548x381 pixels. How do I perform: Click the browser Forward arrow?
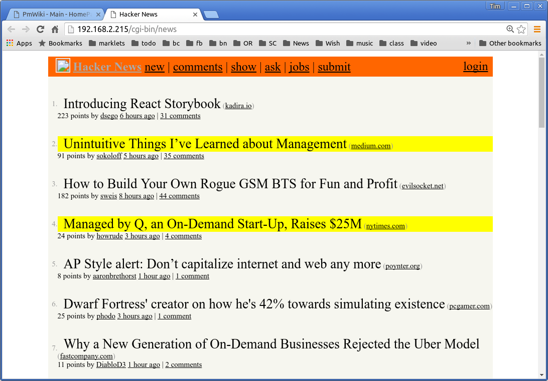pyautogui.click(x=26, y=29)
